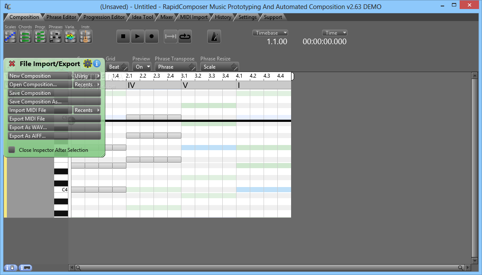The width and height of the screenshot is (482, 275).
Task: Click the left zoom magnifier on horizontal scrollbar
Action: point(78,268)
